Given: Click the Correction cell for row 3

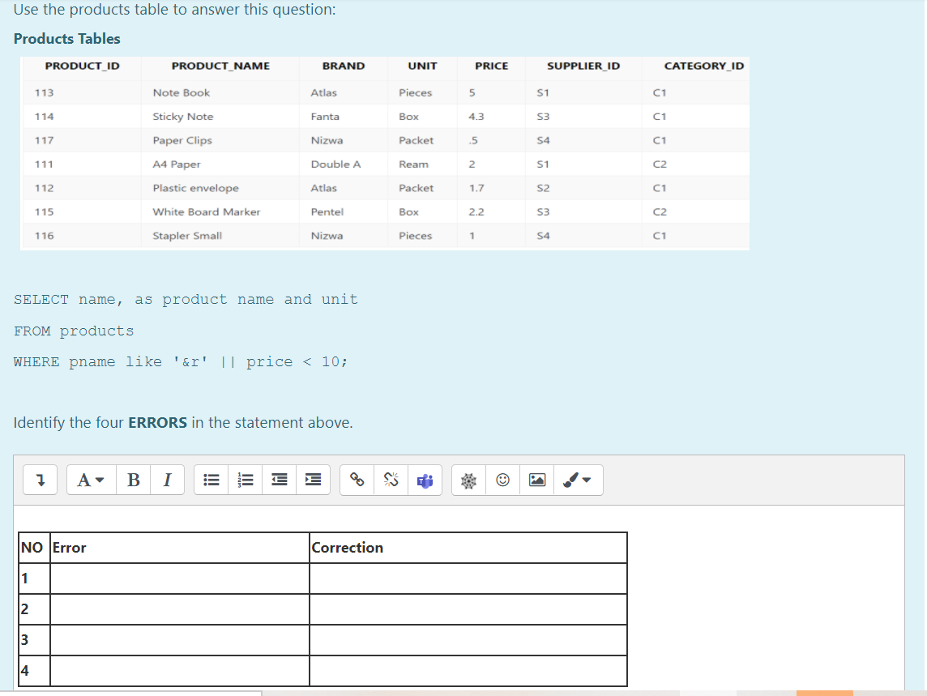Looking at the screenshot, I should pyautogui.click(x=468, y=640).
